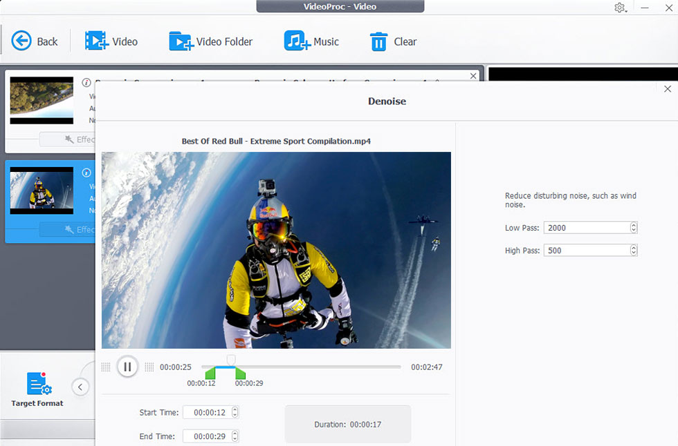Pause the video preview playback

[x=127, y=367]
